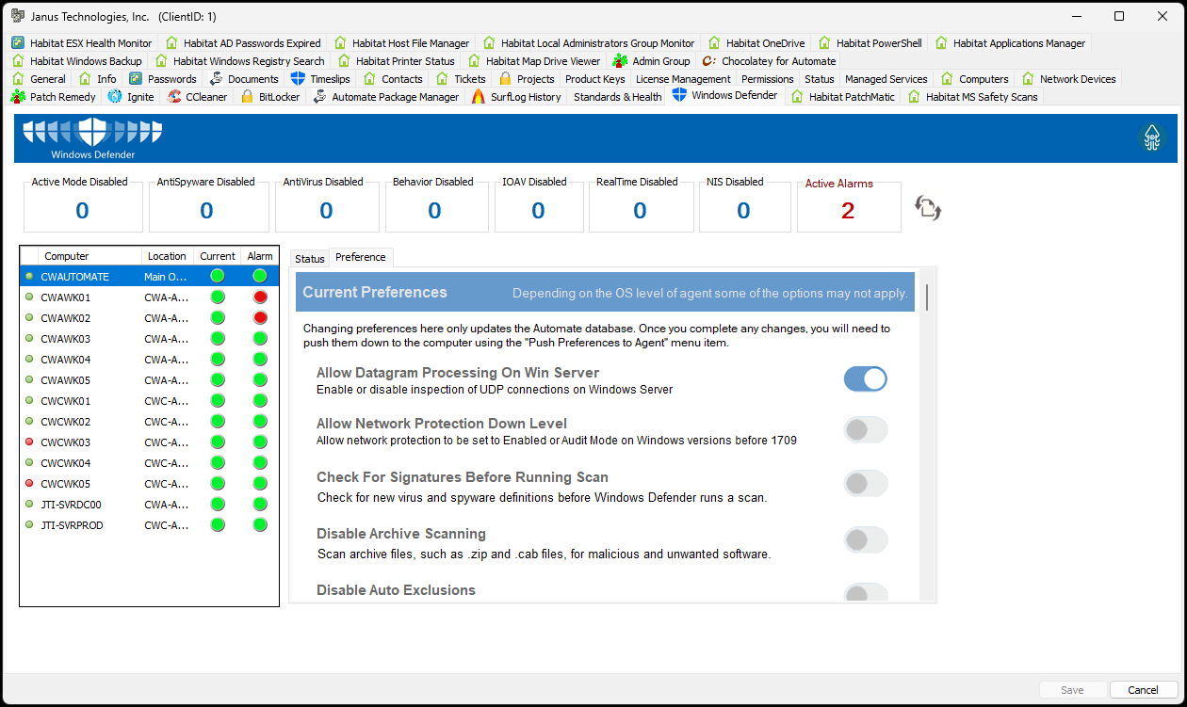Screen dimensions: 1187x707
Task: Click green Current status dot for CWAWK03
Action: coord(218,339)
